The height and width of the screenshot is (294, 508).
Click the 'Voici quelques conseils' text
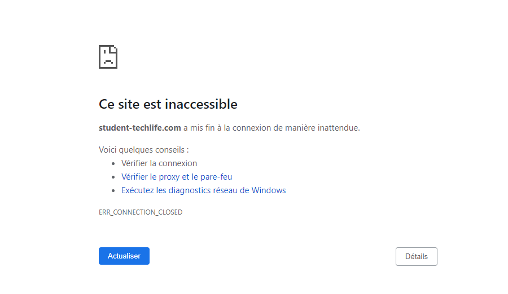point(143,150)
